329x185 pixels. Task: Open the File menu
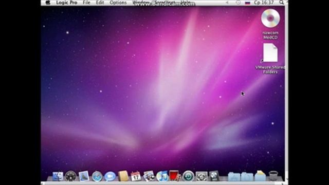tap(86, 3)
